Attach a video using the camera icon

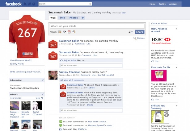click(64, 32)
